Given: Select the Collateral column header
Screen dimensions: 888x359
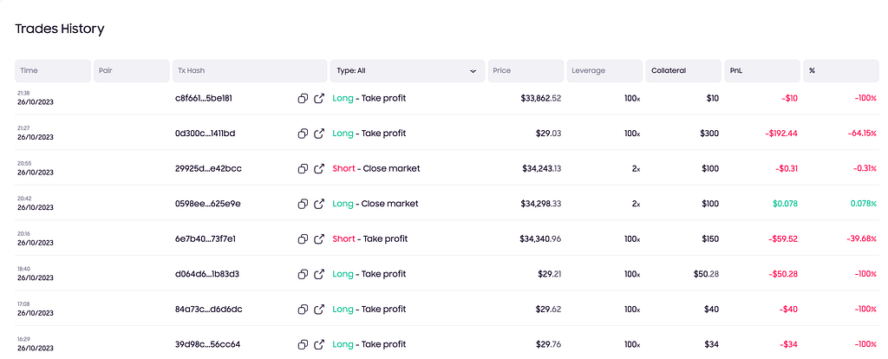Looking at the screenshot, I should (x=683, y=71).
